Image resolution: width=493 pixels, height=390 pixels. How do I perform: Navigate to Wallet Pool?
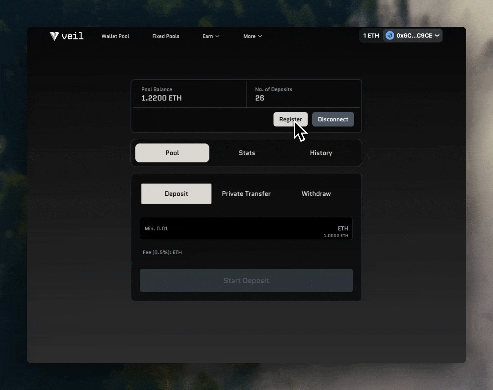pos(115,36)
